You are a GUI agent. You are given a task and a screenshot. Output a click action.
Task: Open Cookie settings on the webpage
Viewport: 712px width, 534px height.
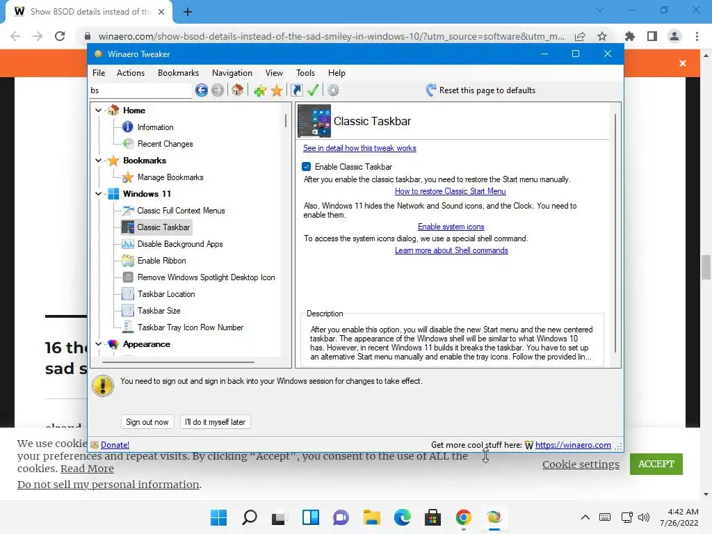(x=581, y=464)
